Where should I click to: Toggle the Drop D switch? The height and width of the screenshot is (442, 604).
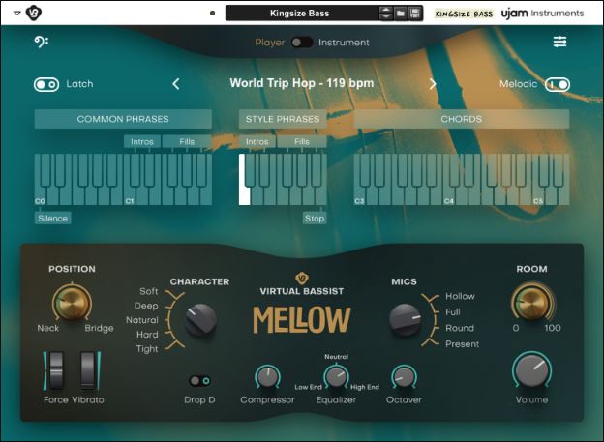(200, 381)
